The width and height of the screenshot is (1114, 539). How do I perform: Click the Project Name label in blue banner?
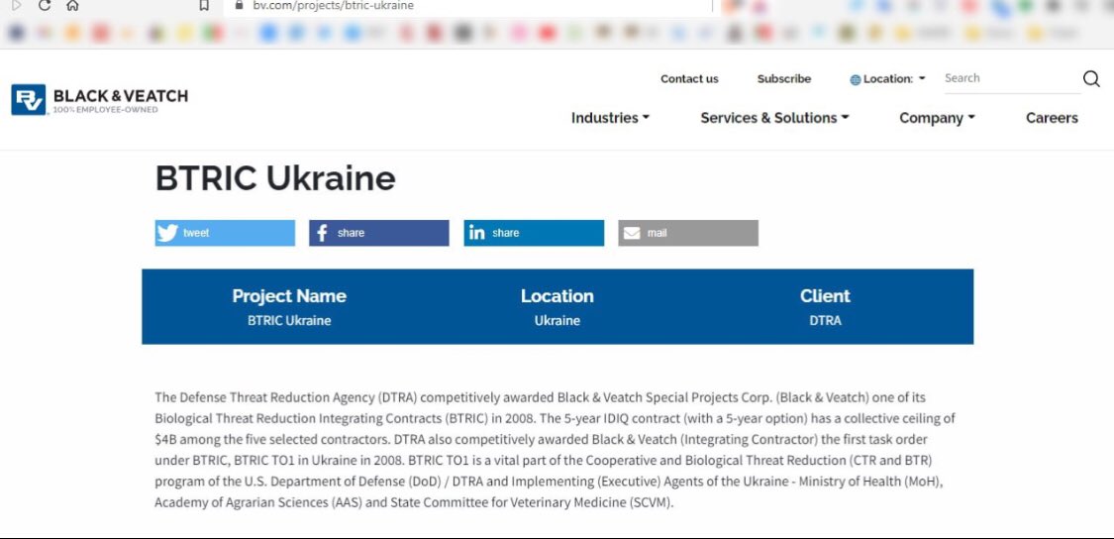pos(289,296)
